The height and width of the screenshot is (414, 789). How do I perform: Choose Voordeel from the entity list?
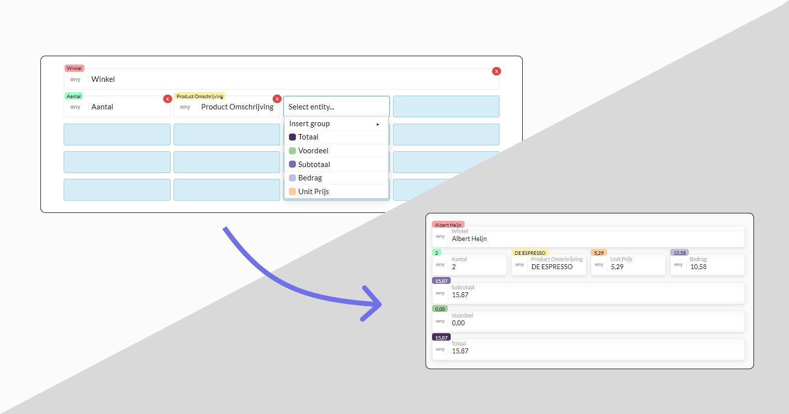(x=313, y=151)
